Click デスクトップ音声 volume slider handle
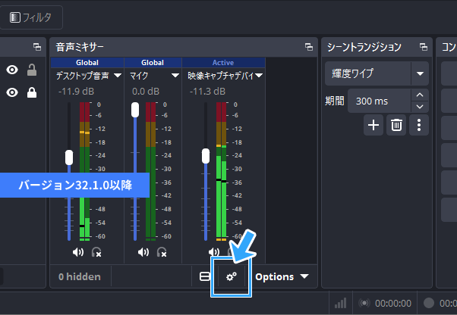457x315 pixels. pyautogui.click(x=69, y=157)
